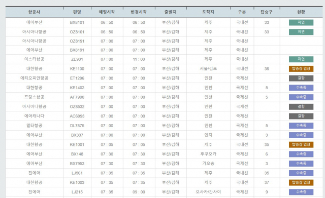Viewport: 325px width, 198px height.
Task: Click the 수속중 badge for BX337
Action: 301,135
